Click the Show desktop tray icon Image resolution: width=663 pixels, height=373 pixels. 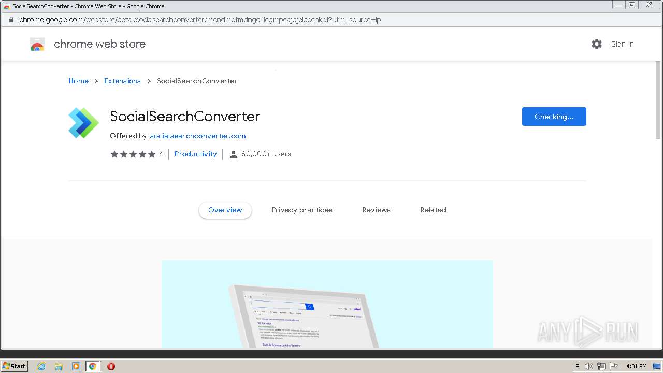pyautogui.click(x=657, y=366)
